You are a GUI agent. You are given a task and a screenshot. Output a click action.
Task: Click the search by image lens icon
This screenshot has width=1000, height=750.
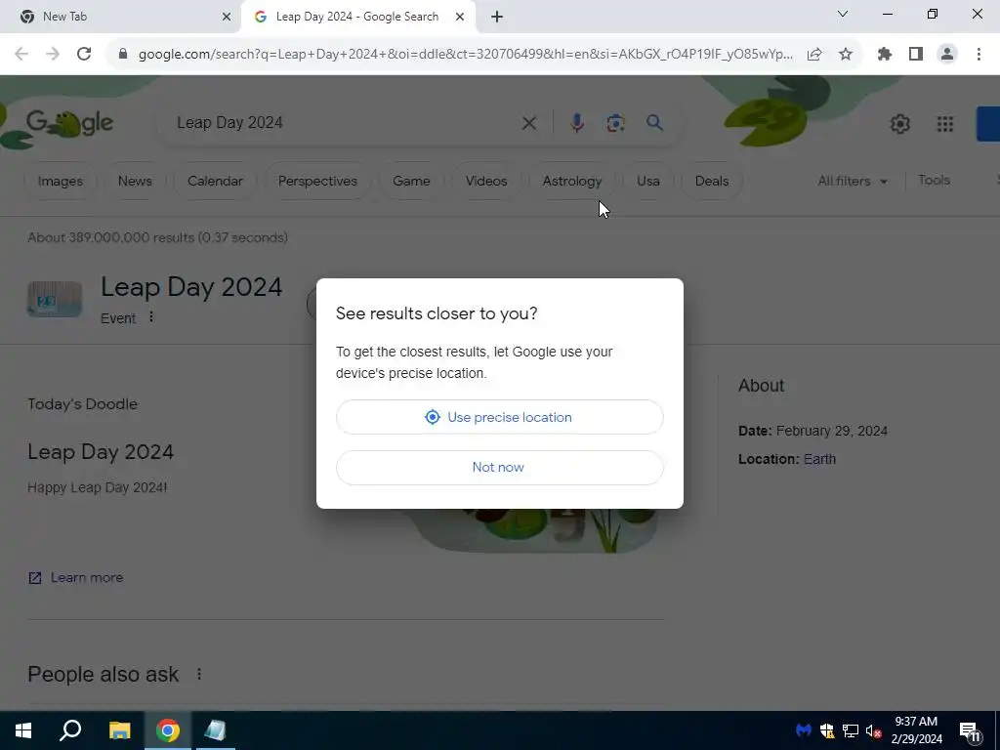[615, 123]
